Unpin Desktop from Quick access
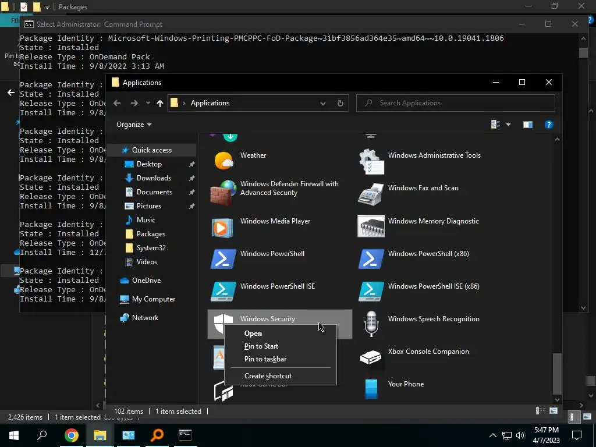Screen dimensions: 596x447 [x=191, y=164]
